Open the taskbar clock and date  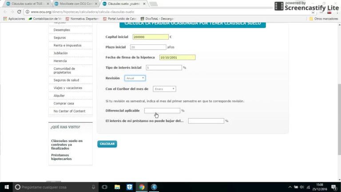point(320,187)
